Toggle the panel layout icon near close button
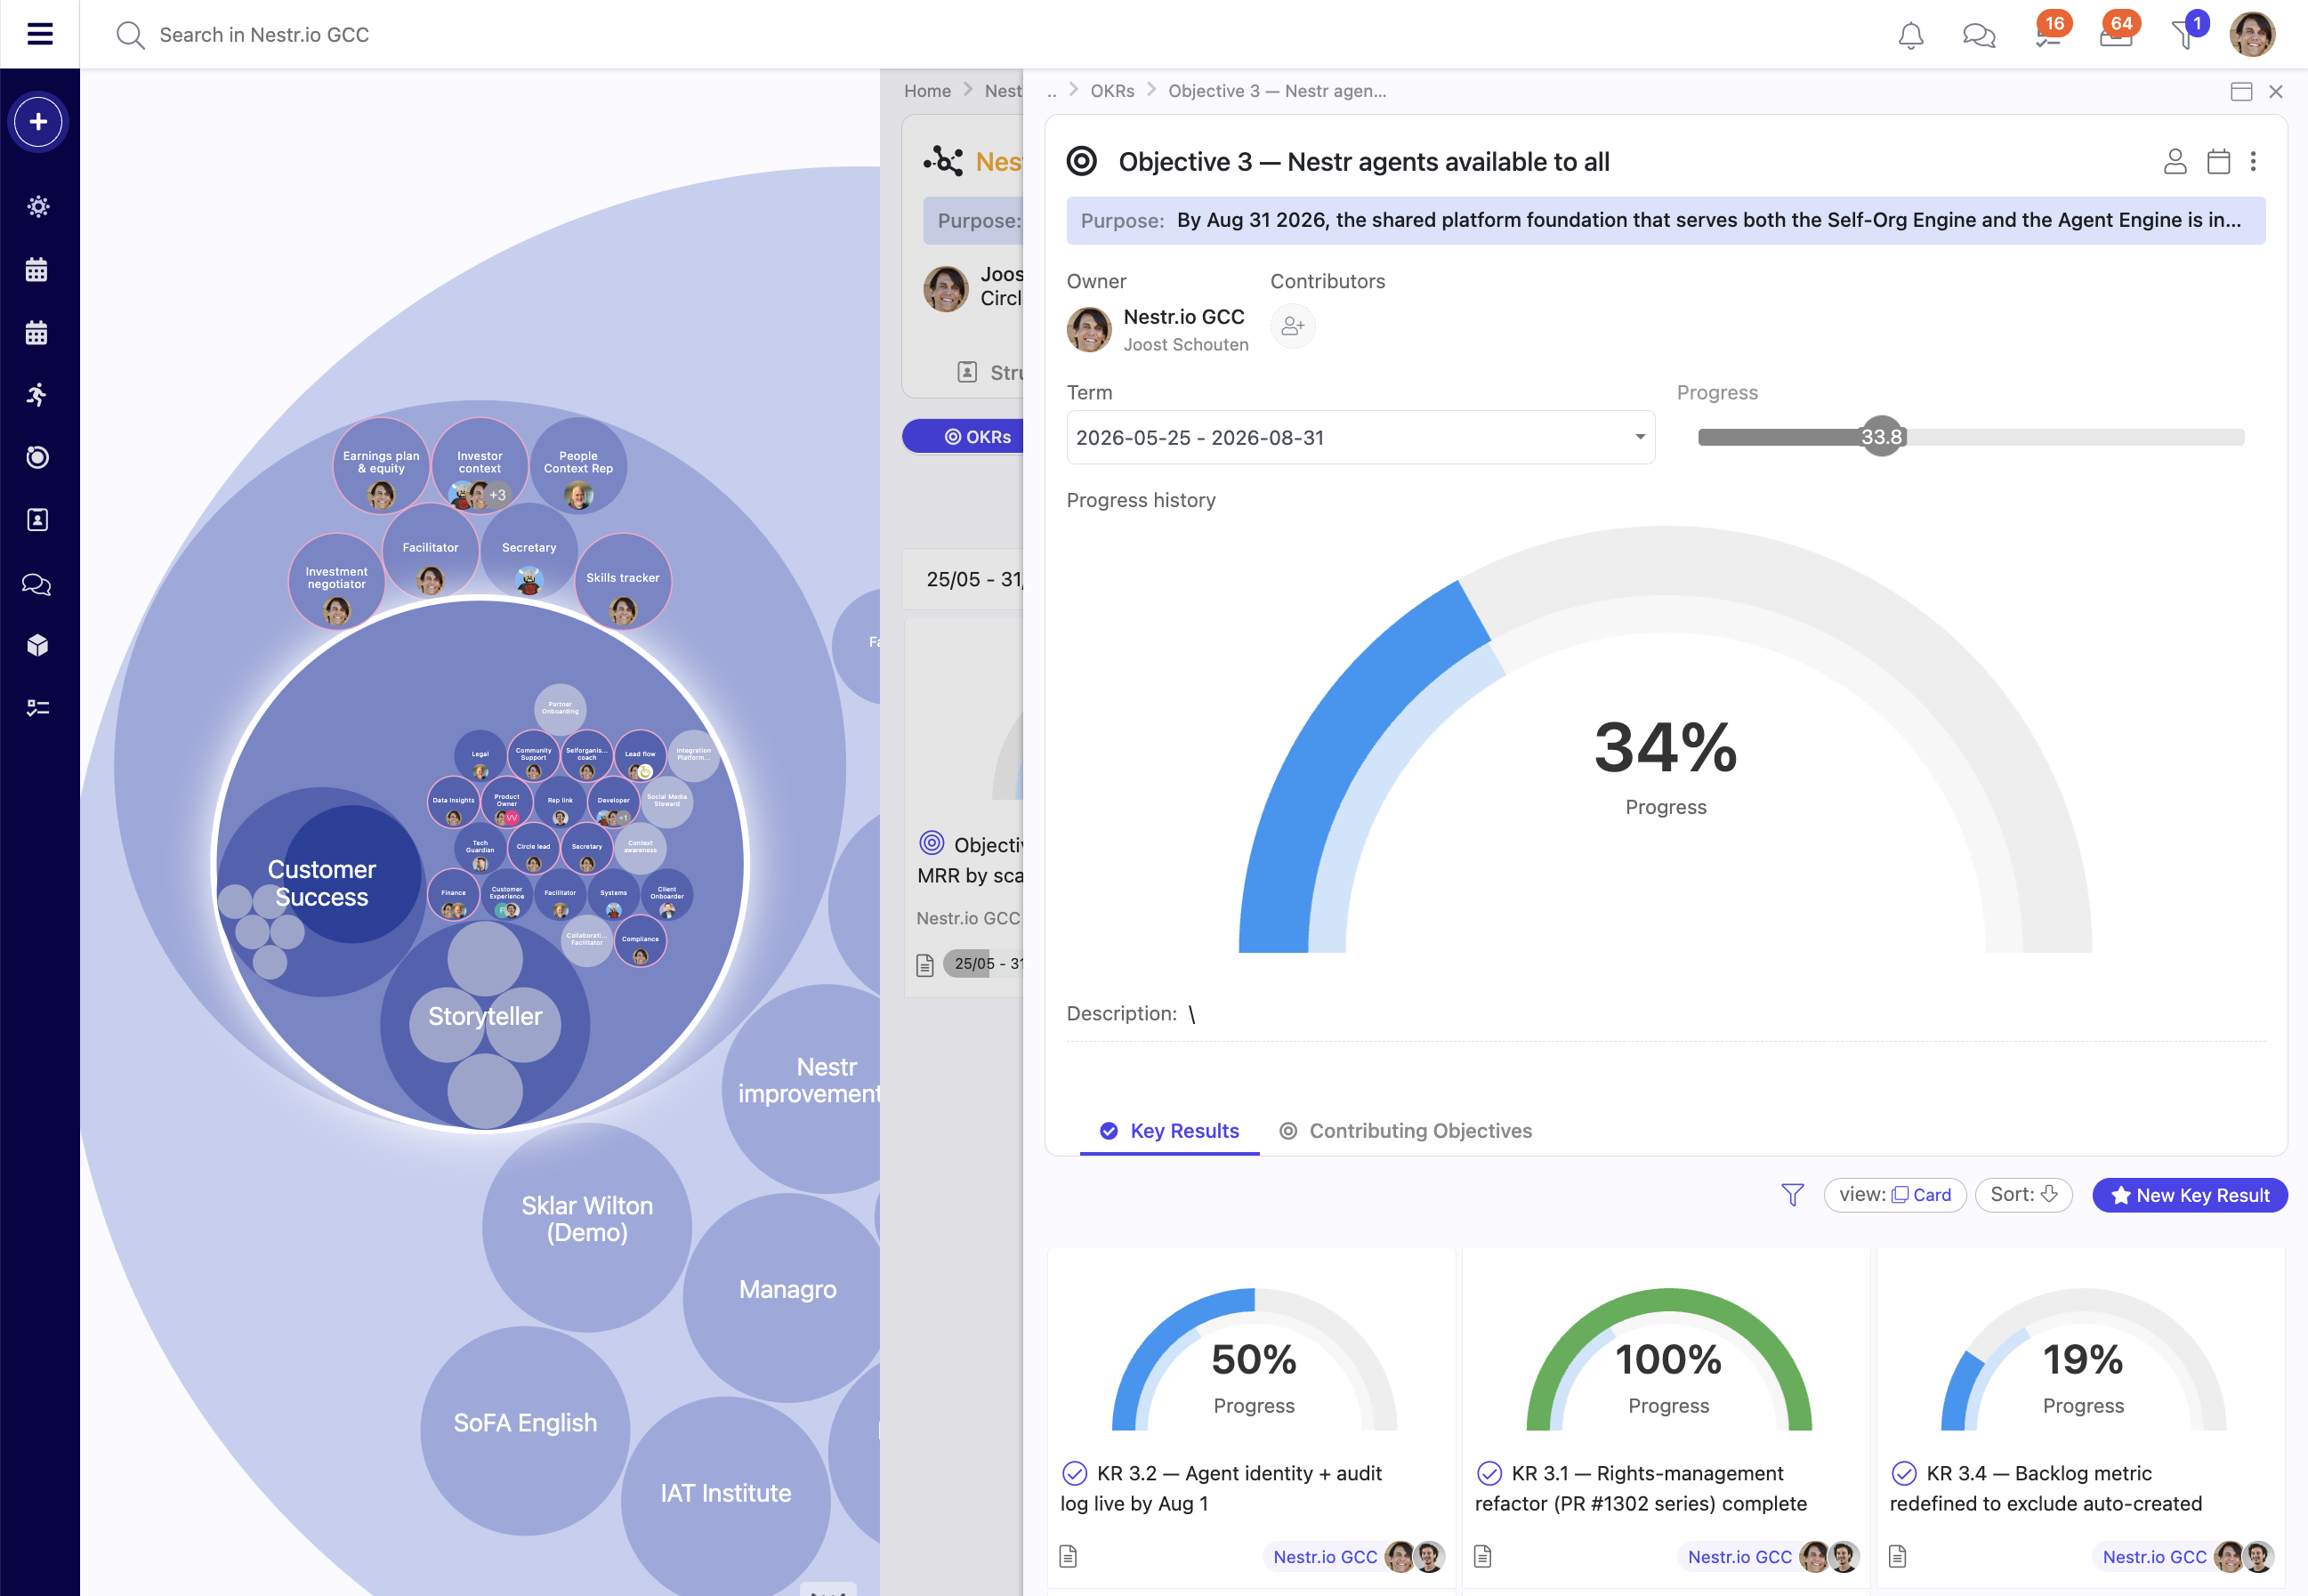Screen dimensions: 2308x1596 point(2241,91)
